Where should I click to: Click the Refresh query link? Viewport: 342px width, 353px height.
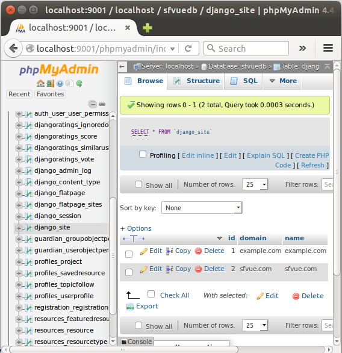coord(312,165)
